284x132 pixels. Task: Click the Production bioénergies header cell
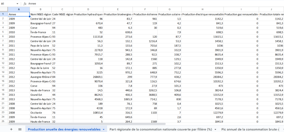pyautogui.click(x=118, y=14)
